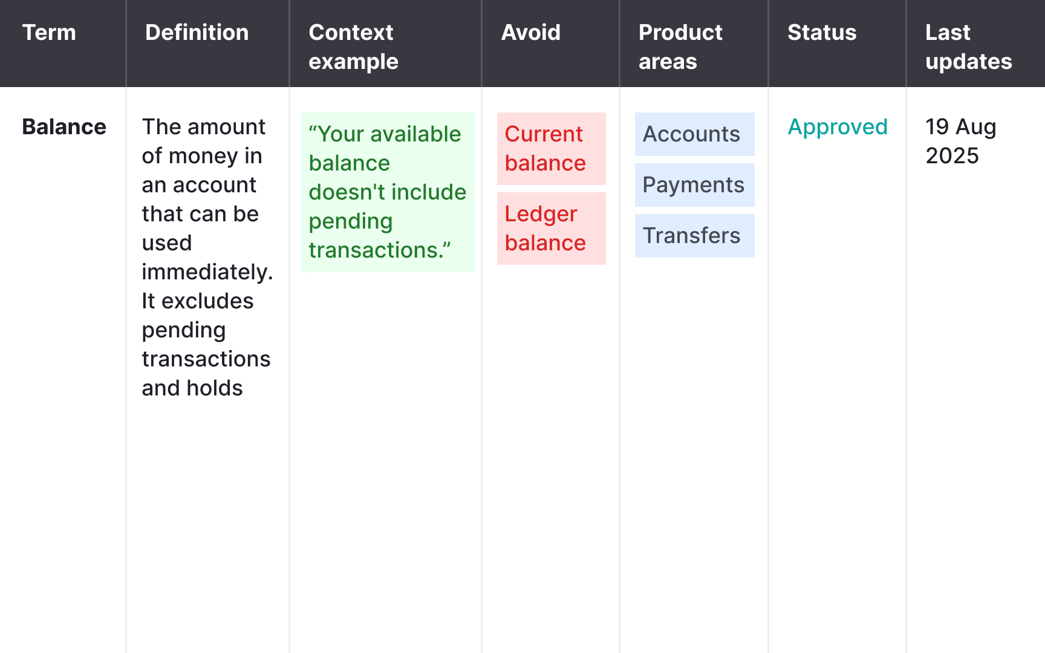The width and height of the screenshot is (1045, 653).
Task: Select the Last updates column header
Action: (x=968, y=47)
